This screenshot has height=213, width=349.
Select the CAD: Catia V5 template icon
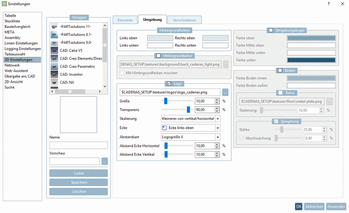(54, 51)
